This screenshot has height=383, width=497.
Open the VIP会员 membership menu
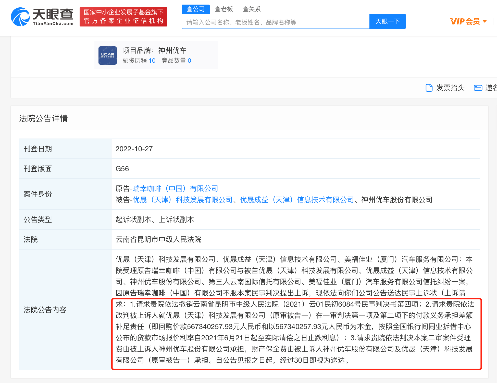(x=465, y=21)
